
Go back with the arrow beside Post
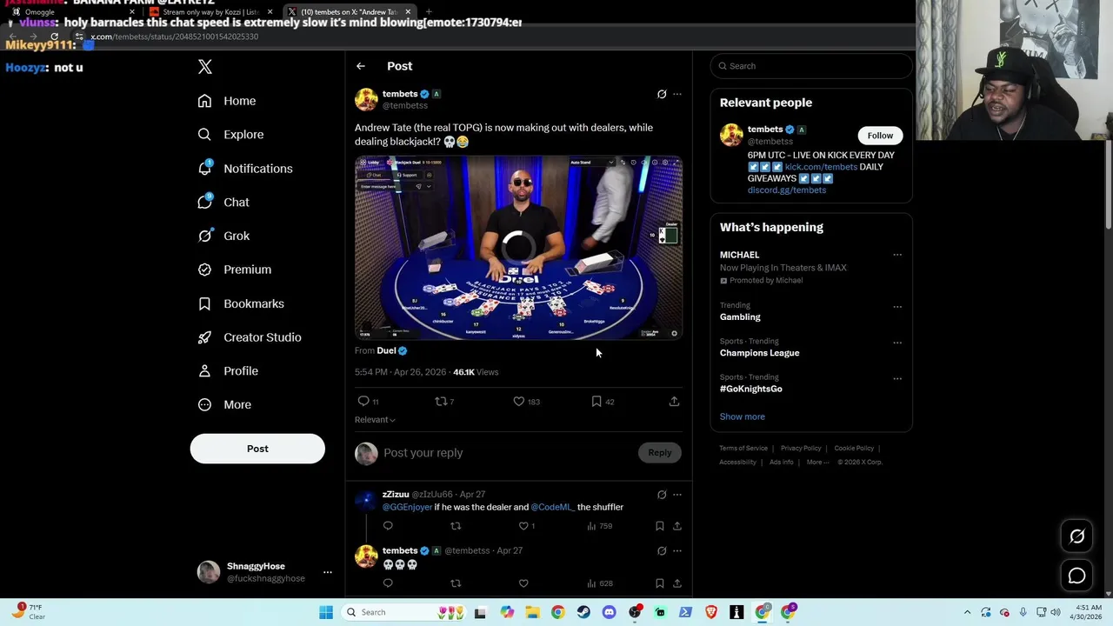coord(360,66)
